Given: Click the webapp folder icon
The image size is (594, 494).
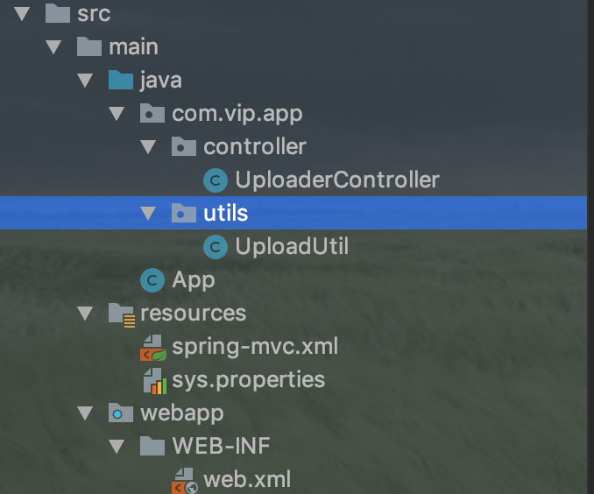Looking at the screenshot, I should tap(121, 413).
